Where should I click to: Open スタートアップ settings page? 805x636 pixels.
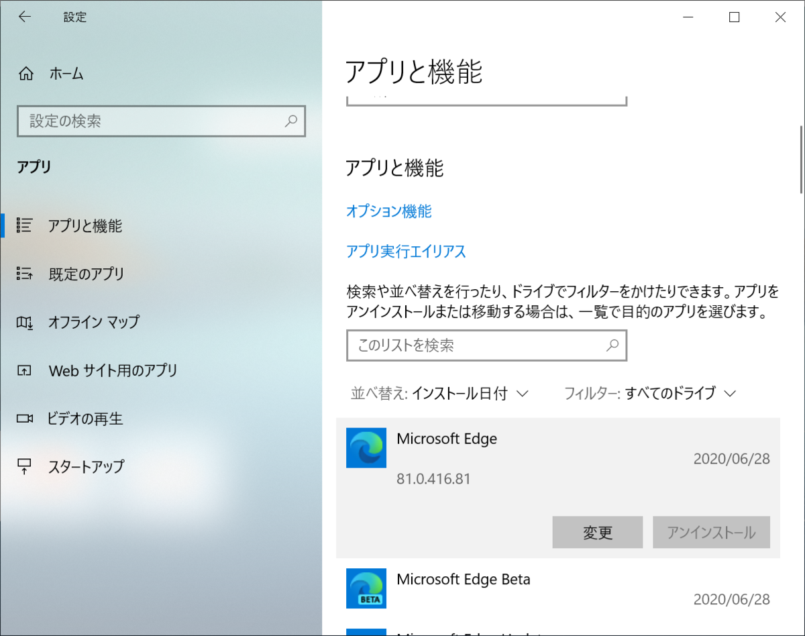click(x=161, y=466)
